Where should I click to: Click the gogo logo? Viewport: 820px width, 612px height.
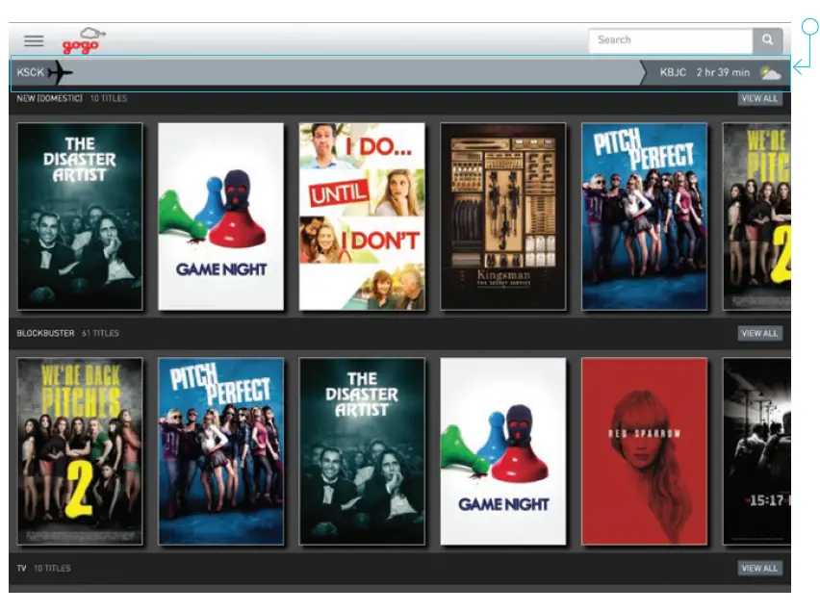(84, 40)
